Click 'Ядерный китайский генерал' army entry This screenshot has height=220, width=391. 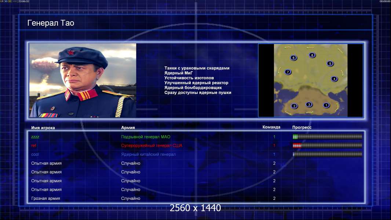tap(149, 154)
